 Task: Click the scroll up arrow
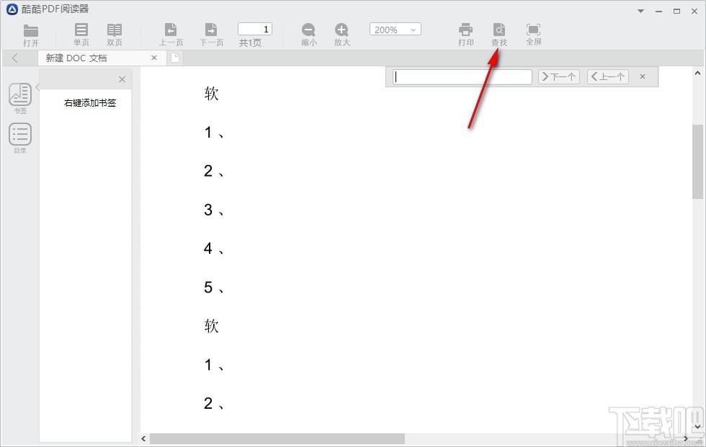point(697,73)
